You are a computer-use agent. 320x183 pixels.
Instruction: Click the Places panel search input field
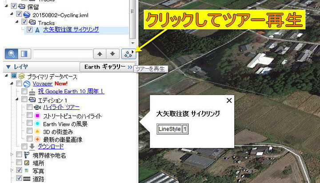(x=62, y=54)
